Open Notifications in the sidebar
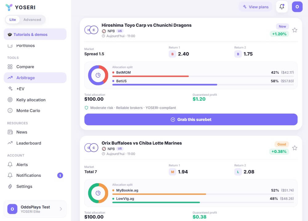Viewport: 308px width, 221px height. (x=35, y=175)
